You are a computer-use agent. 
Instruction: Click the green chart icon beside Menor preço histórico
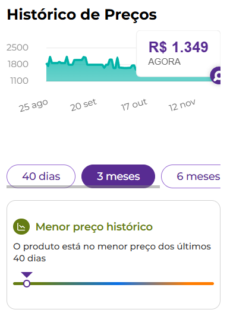pos(21,226)
